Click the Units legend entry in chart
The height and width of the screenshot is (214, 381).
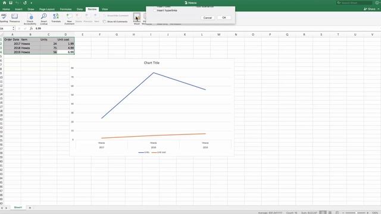click(144, 152)
